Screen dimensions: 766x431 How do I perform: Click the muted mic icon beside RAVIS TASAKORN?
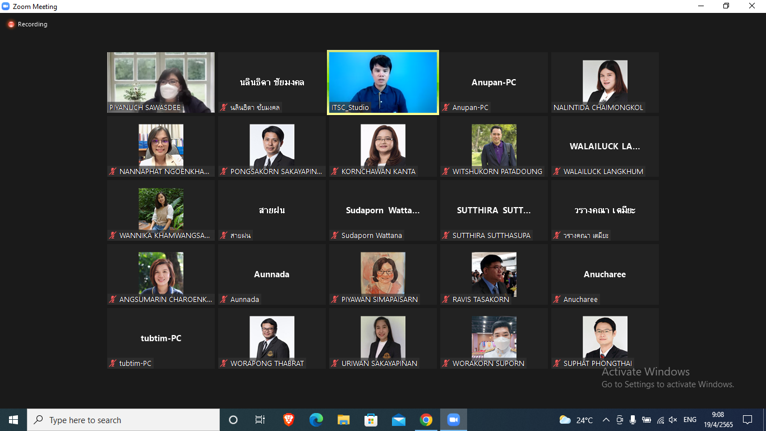click(446, 299)
